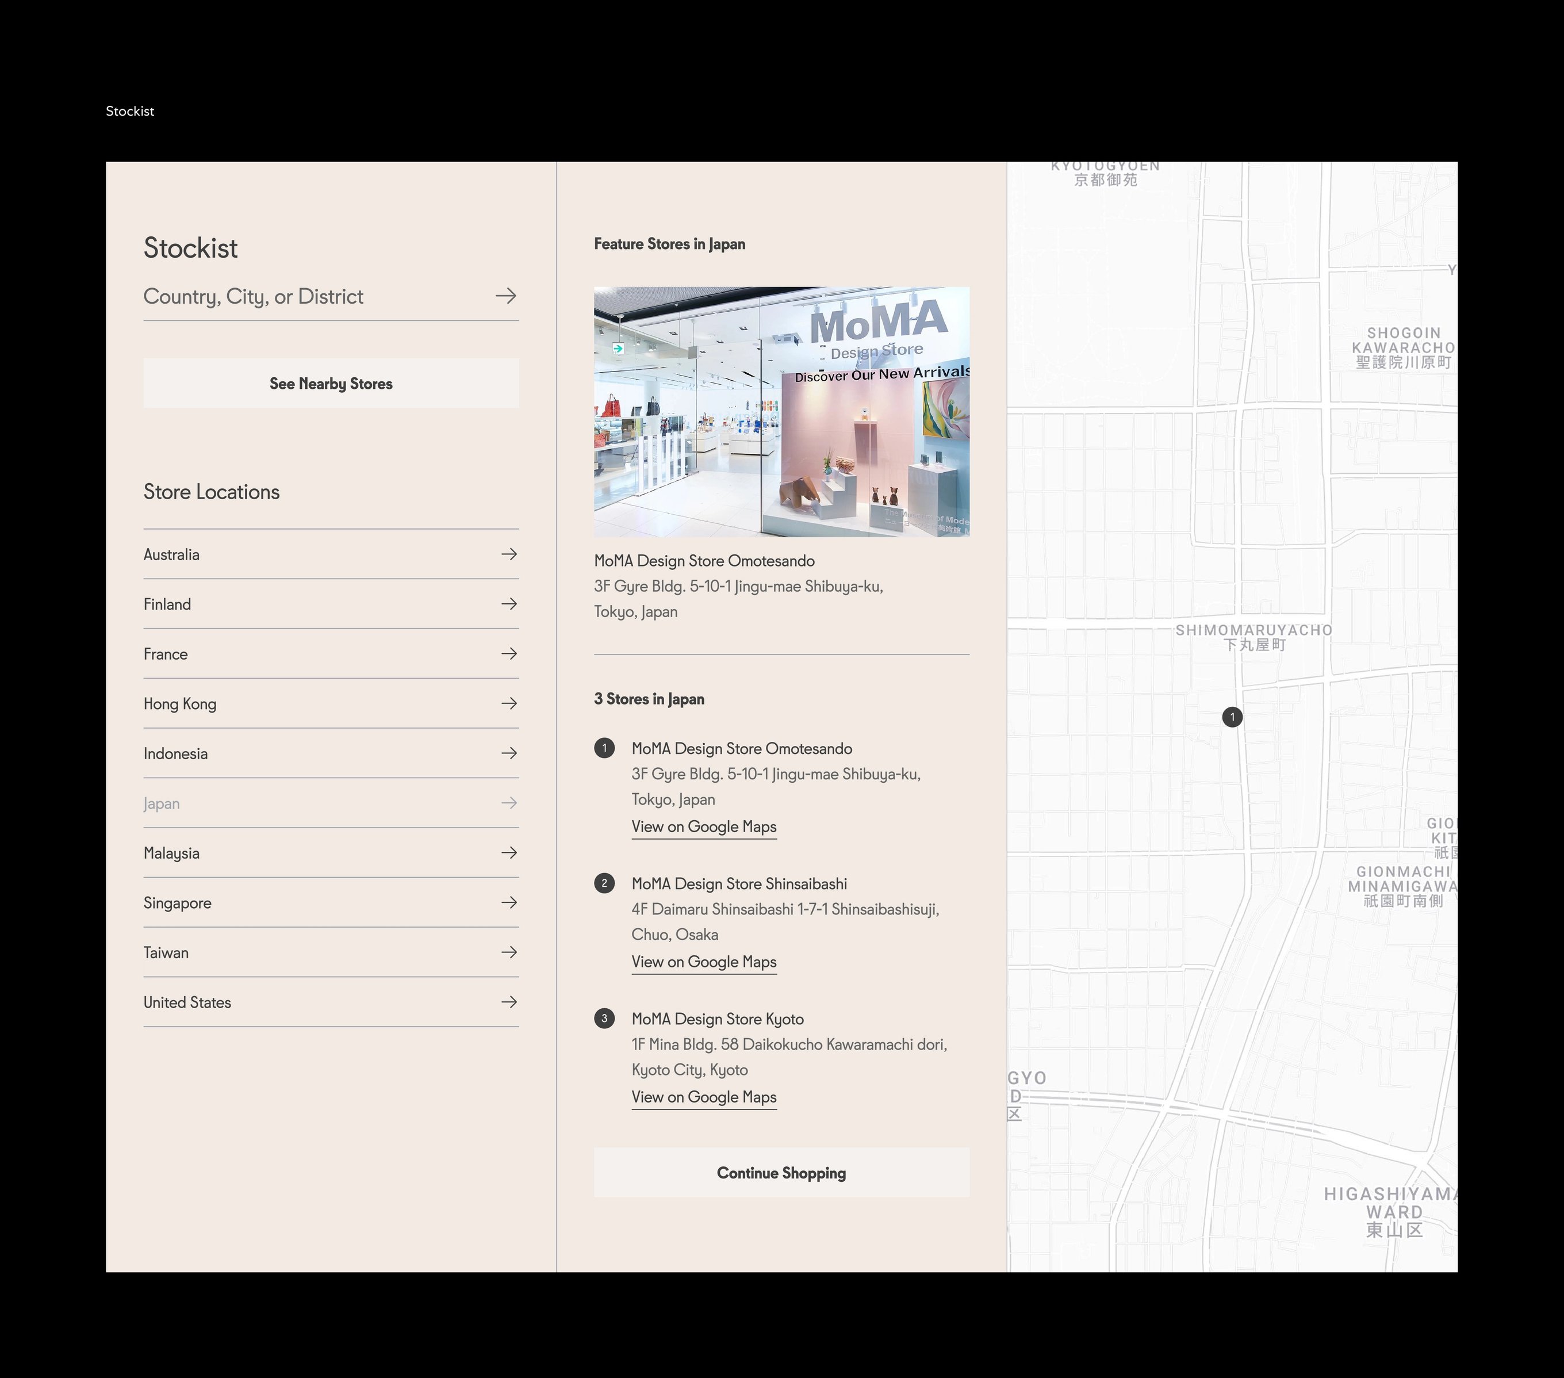Select Indonesia in Store Locations
Viewport: 1564px width, 1378px height.
tap(331, 753)
